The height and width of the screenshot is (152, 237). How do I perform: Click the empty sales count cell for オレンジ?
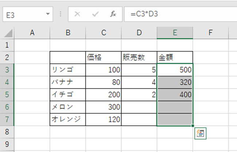coord(139,120)
